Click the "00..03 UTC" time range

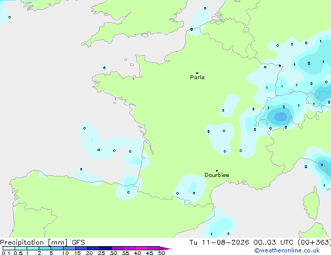point(274,243)
